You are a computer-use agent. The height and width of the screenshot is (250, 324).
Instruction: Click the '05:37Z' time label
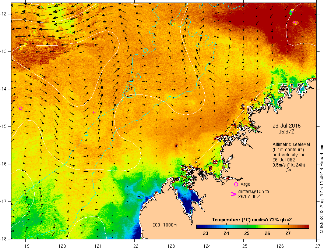[286, 131]
